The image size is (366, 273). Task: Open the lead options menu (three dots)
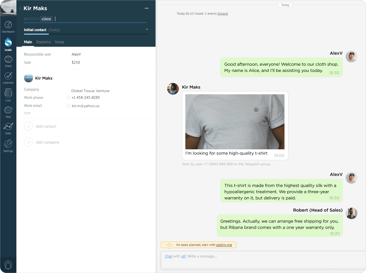coord(146,8)
